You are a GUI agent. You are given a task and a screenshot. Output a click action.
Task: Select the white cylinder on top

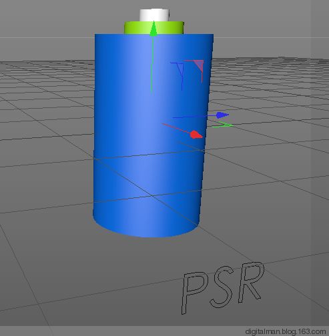coord(154,15)
